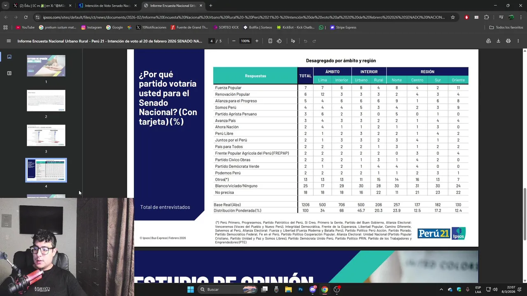Image resolution: width=527 pixels, height=296 pixels.
Task: Open the Chrome three-dot menu
Action: (520, 17)
